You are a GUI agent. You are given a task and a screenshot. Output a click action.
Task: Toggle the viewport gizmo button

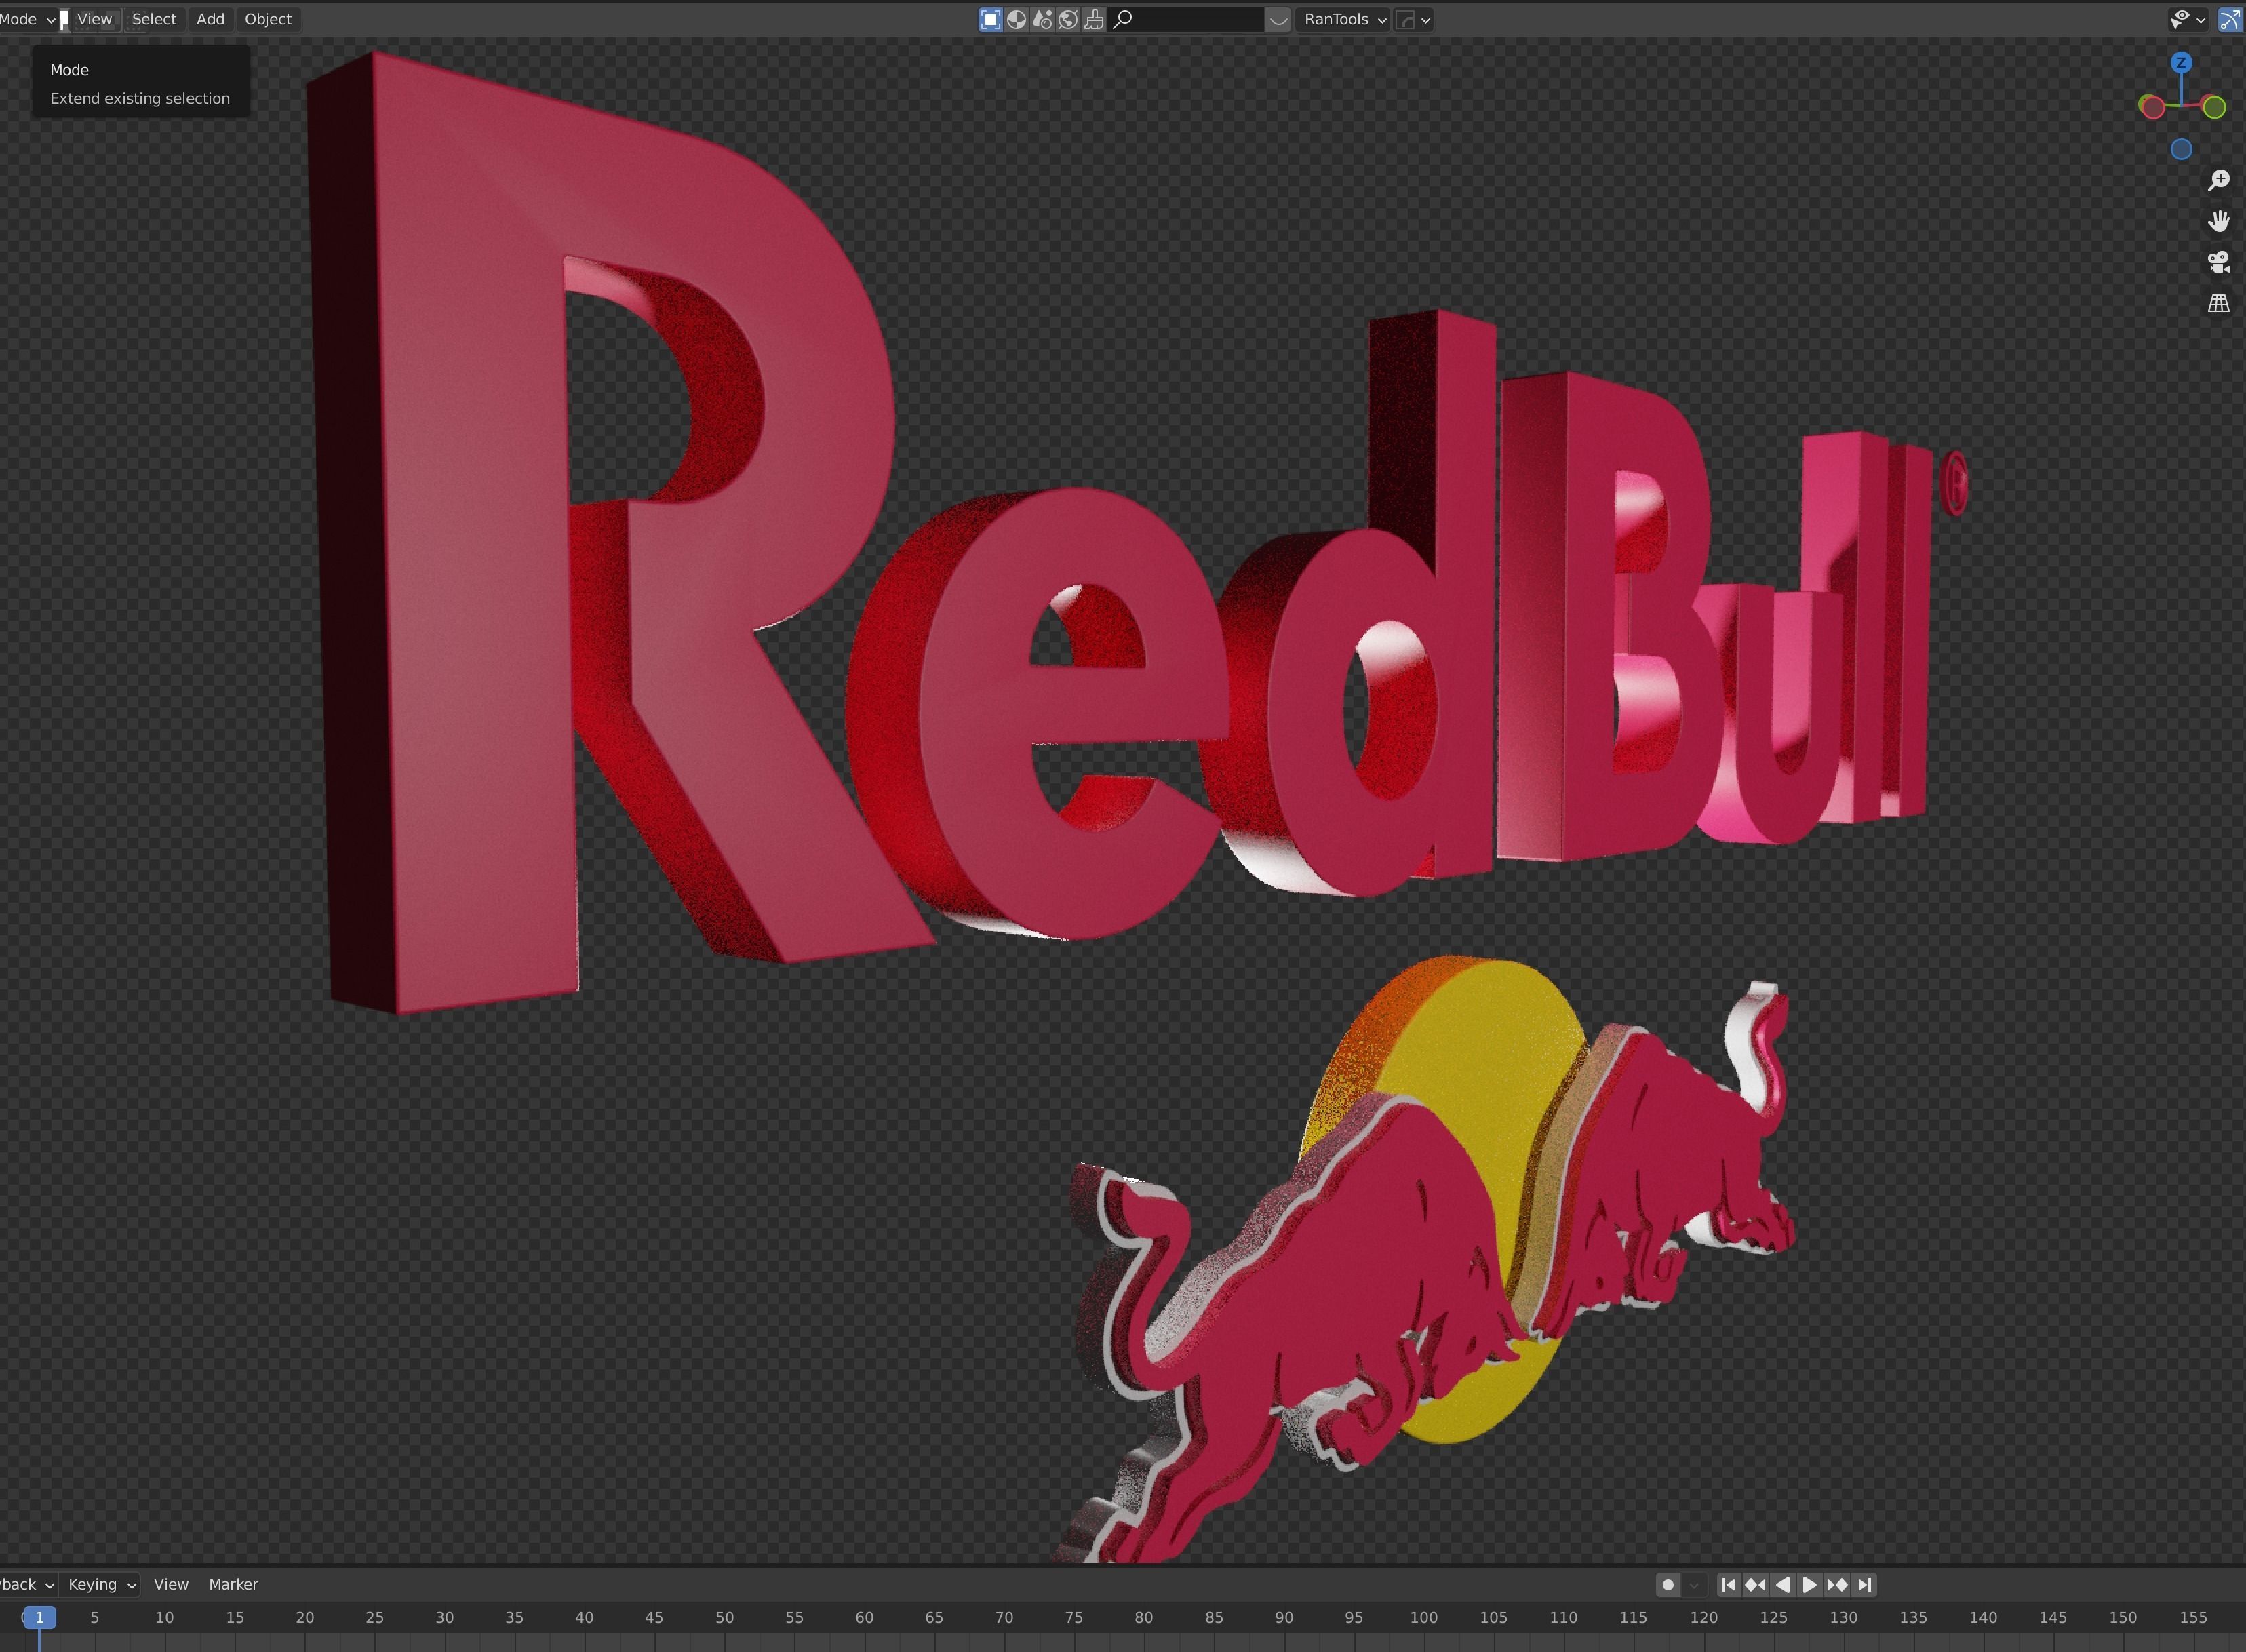(x=2229, y=20)
